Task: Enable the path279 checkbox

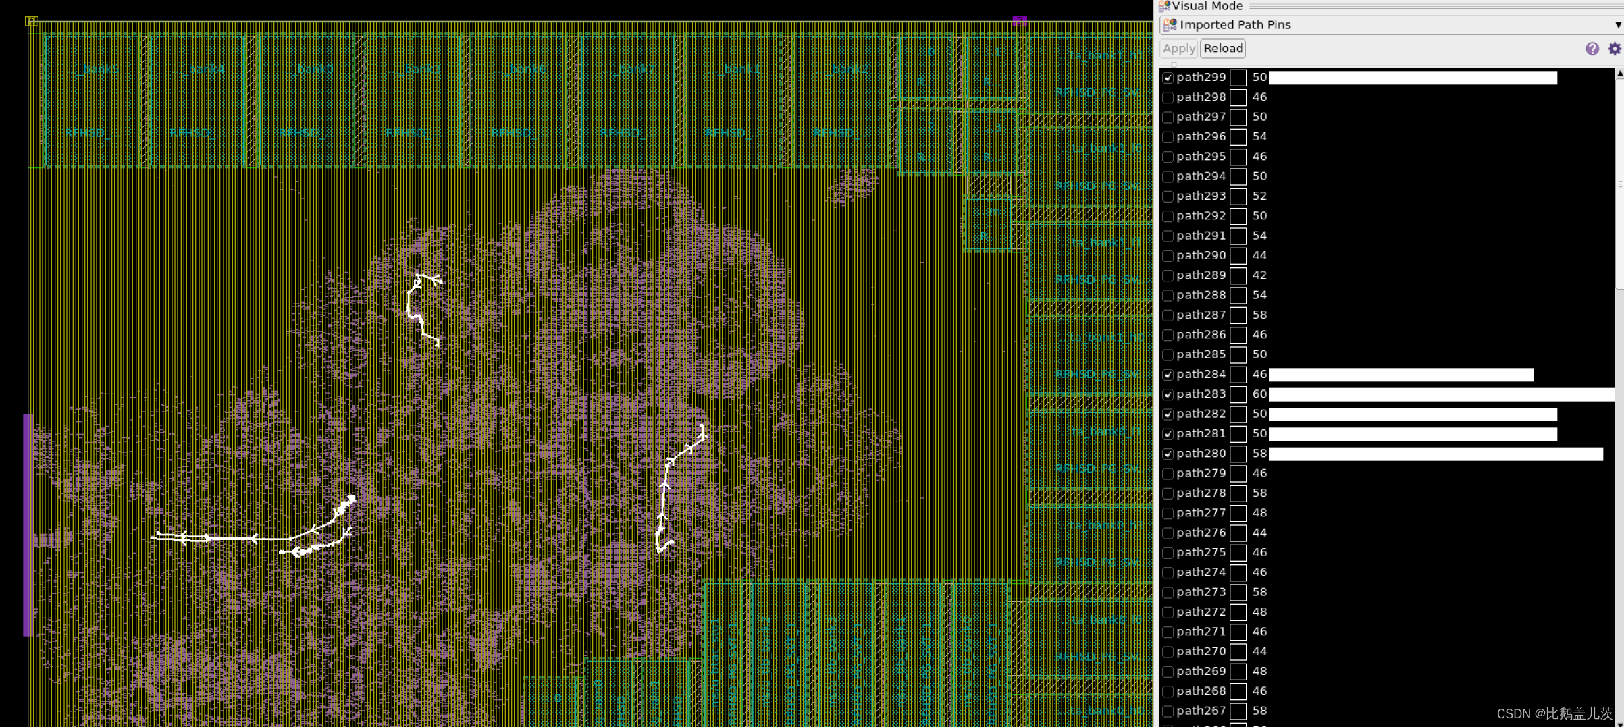Action: point(1168,474)
